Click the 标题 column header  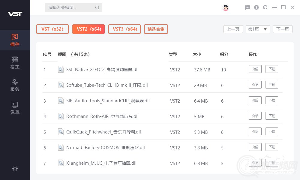point(62,54)
